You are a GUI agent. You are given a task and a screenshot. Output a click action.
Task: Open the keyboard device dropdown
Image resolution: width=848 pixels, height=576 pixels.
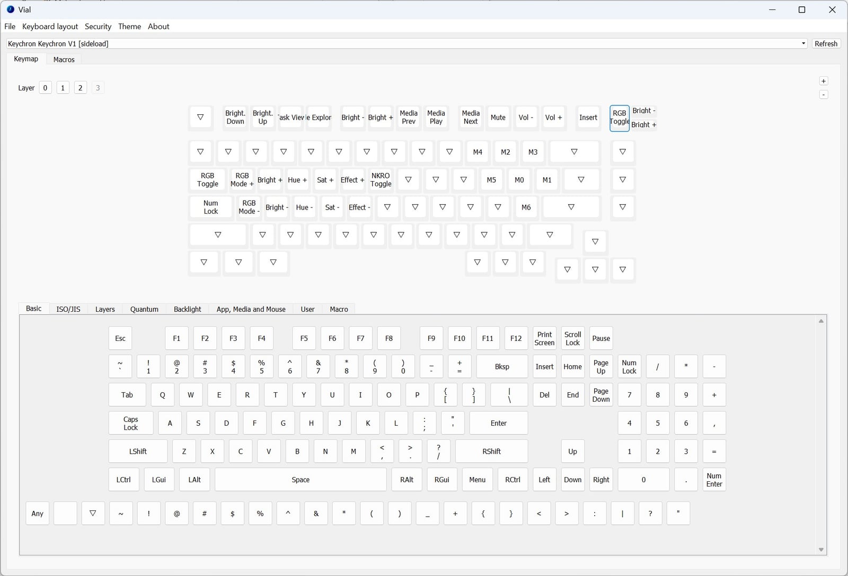[407, 43]
